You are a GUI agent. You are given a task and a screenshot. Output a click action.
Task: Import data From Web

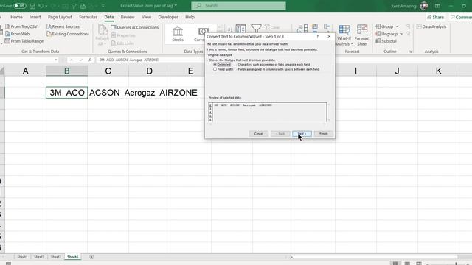coord(18,34)
